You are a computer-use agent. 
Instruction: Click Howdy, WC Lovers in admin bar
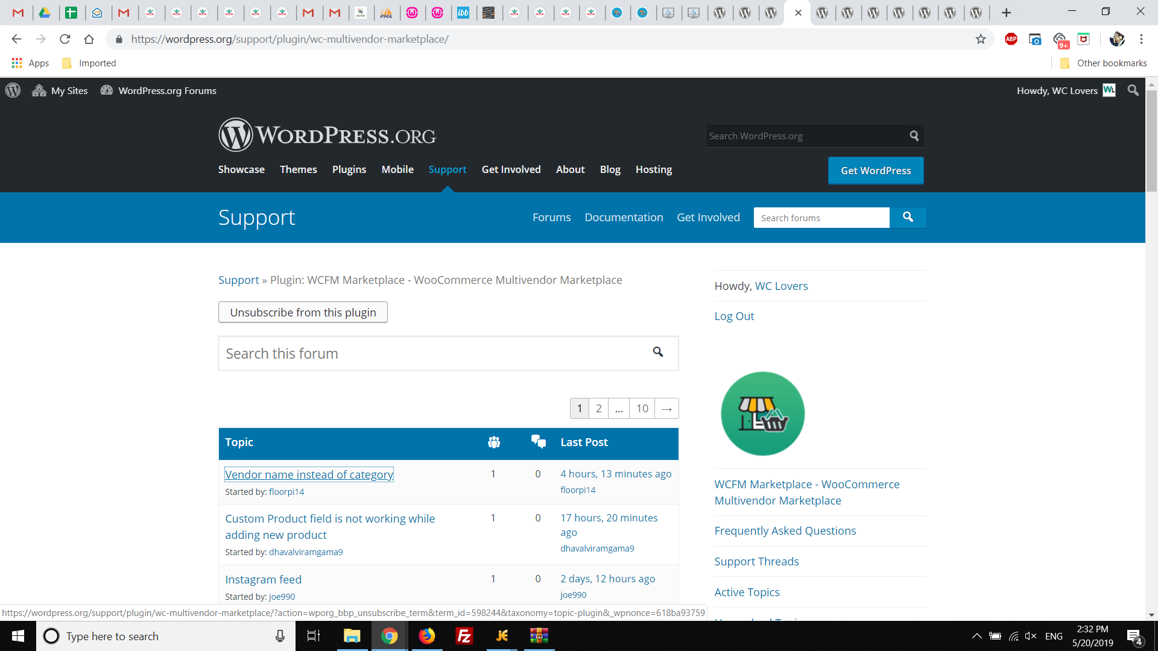[x=1066, y=90]
